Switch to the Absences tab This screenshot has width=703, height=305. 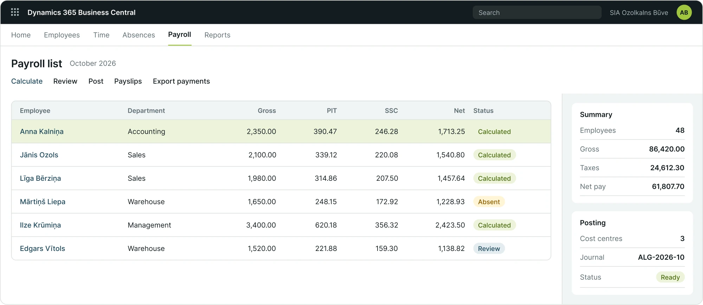coord(138,35)
